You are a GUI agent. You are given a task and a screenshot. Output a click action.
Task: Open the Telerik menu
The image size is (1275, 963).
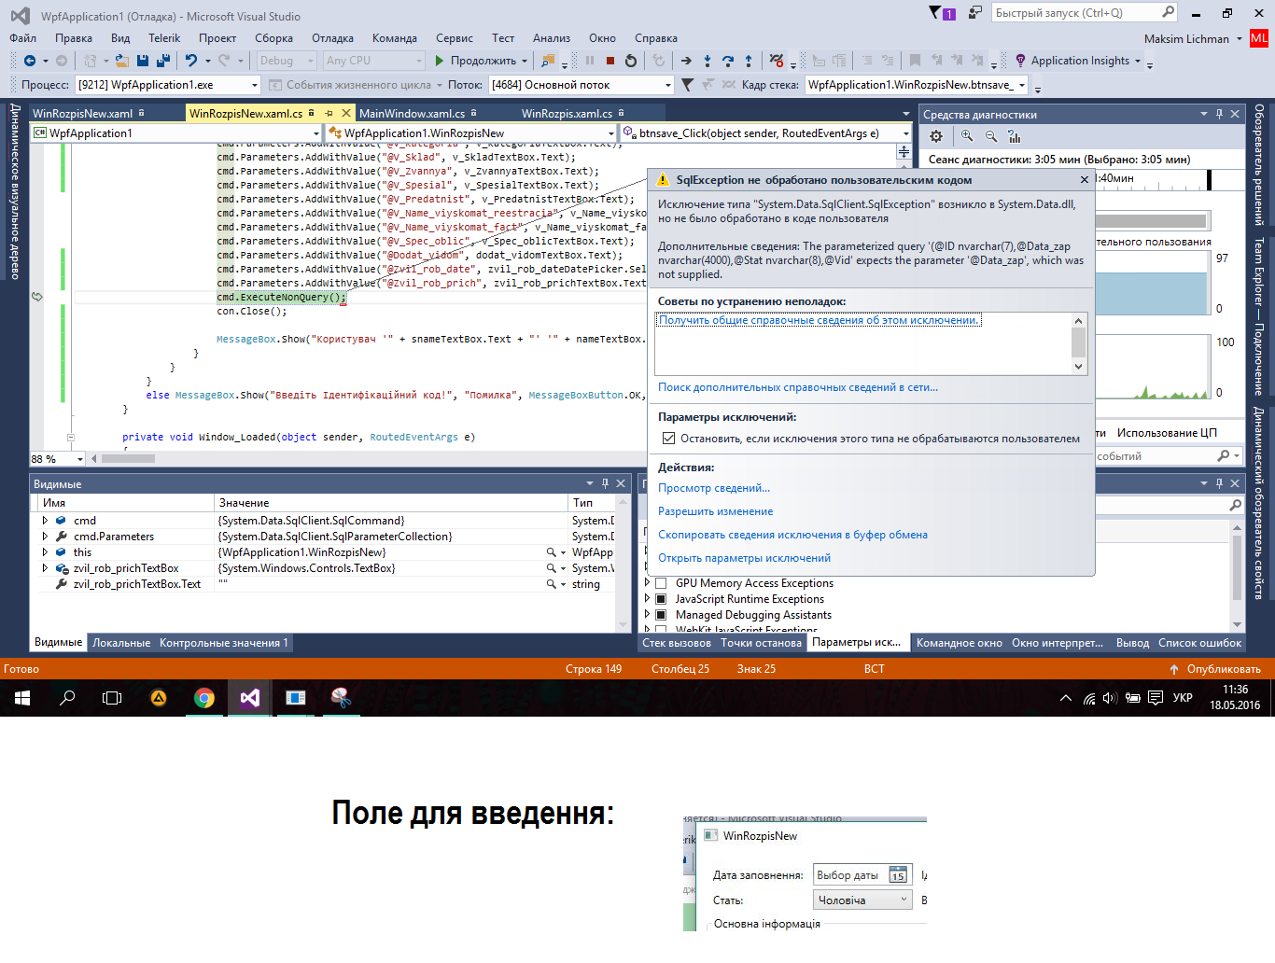tap(164, 38)
